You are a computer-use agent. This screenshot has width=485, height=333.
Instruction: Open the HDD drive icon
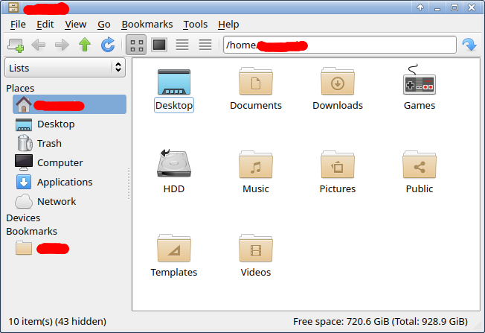pyautogui.click(x=173, y=167)
